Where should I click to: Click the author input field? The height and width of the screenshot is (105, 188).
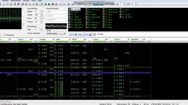tap(56, 16)
